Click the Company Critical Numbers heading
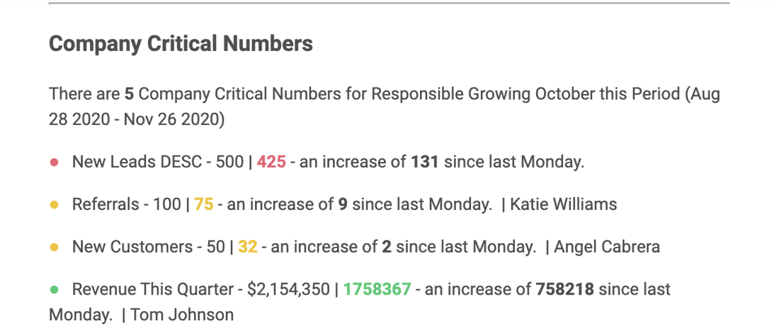This screenshot has width=779, height=335. point(181,44)
